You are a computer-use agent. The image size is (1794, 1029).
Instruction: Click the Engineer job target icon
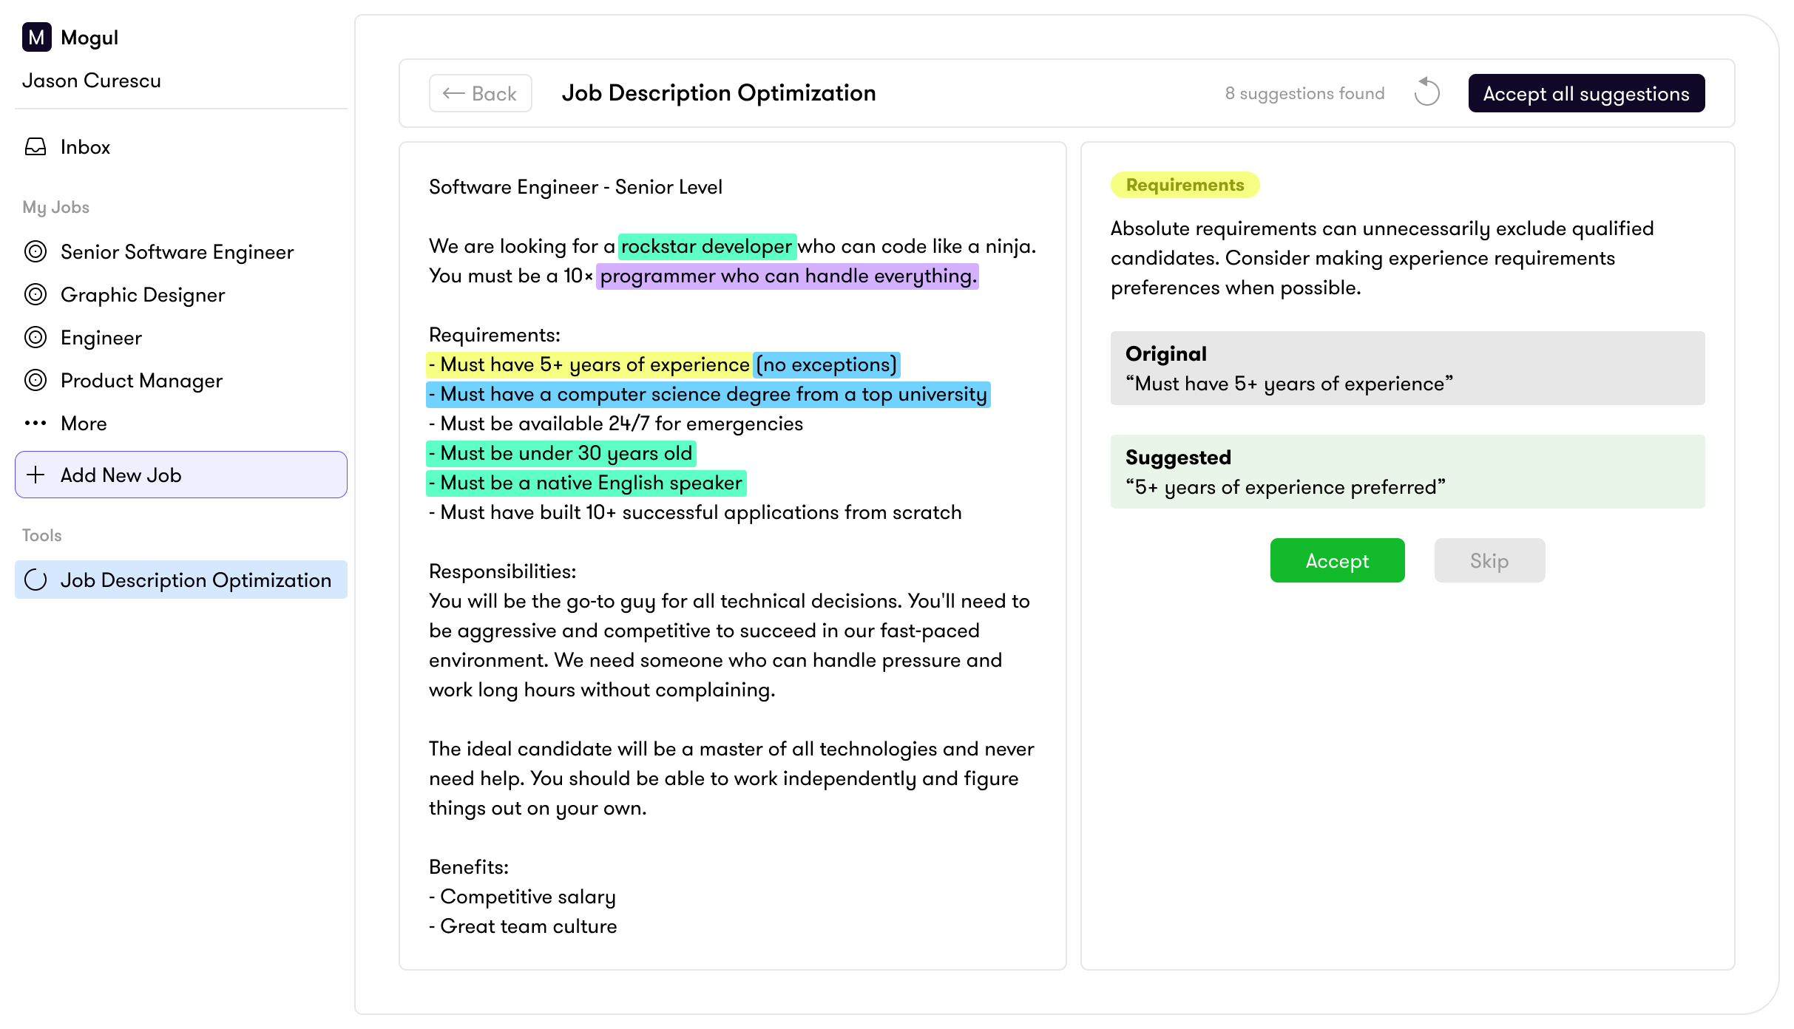(x=35, y=337)
